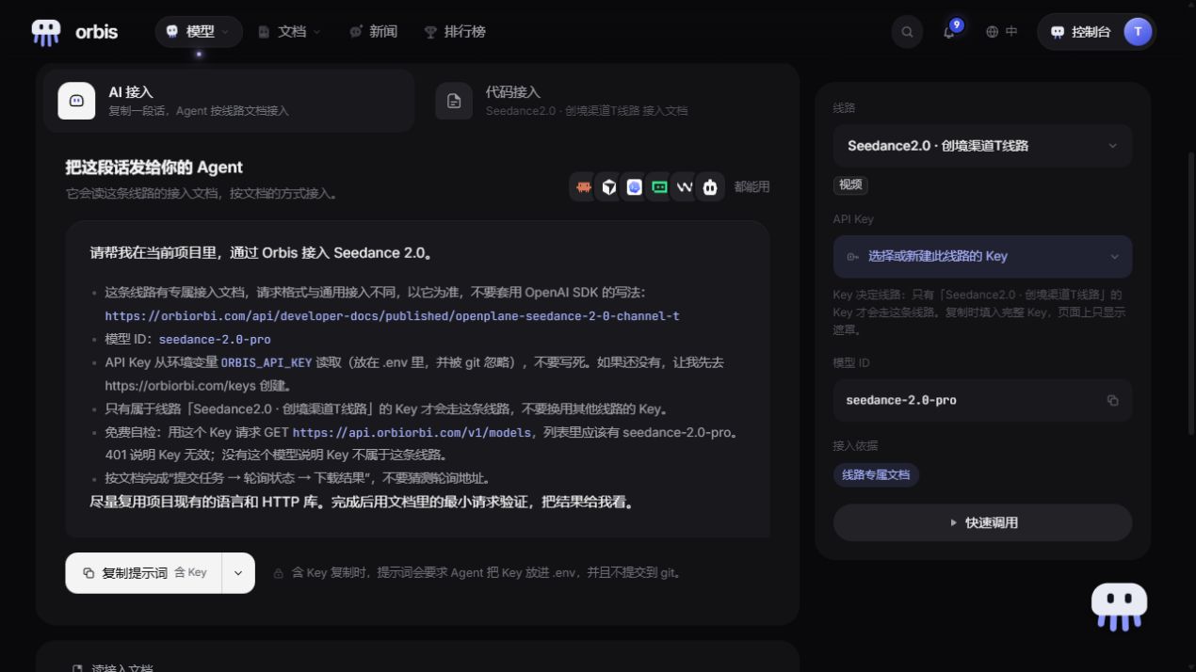1196x672 pixels.
Task: Click the AI 接入 tab chat icon
Action: pos(76,101)
